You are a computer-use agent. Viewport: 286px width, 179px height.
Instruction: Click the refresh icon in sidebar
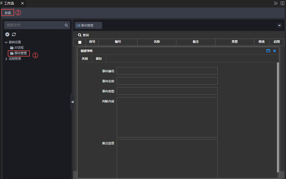point(14,34)
